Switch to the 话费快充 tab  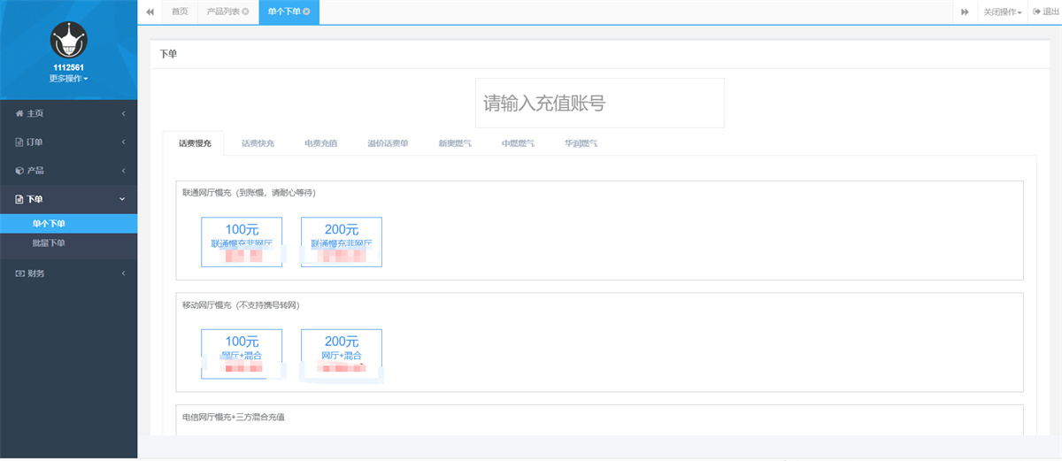[258, 143]
